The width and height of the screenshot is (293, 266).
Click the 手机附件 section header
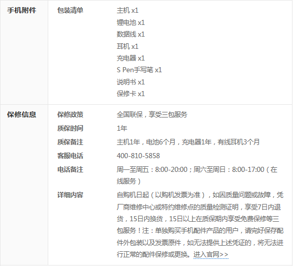click(x=22, y=10)
